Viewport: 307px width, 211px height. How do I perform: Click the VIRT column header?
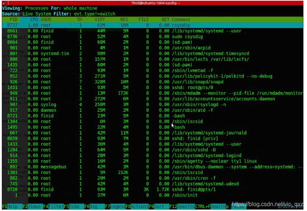tap(100, 20)
